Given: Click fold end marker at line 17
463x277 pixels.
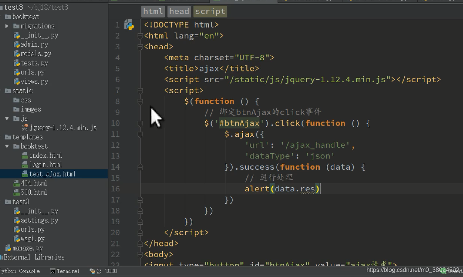Looking at the screenshot, I should click(x=140, y=200).
